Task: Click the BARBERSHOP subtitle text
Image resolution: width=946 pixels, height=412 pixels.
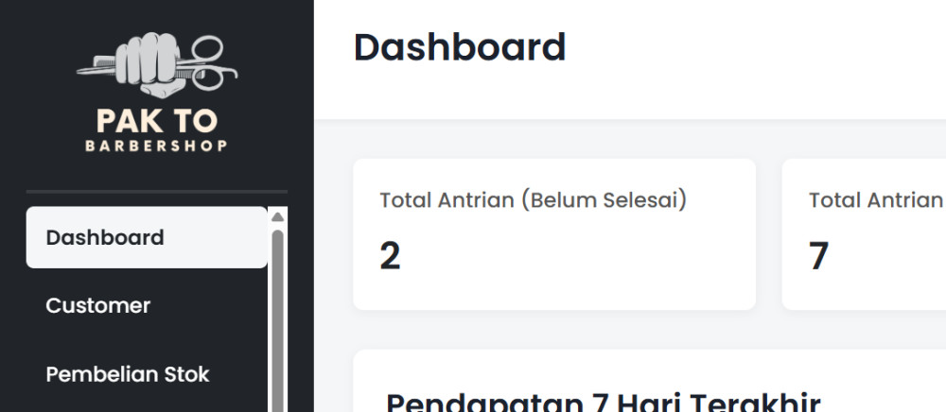Action: click(x=156, y=146)
